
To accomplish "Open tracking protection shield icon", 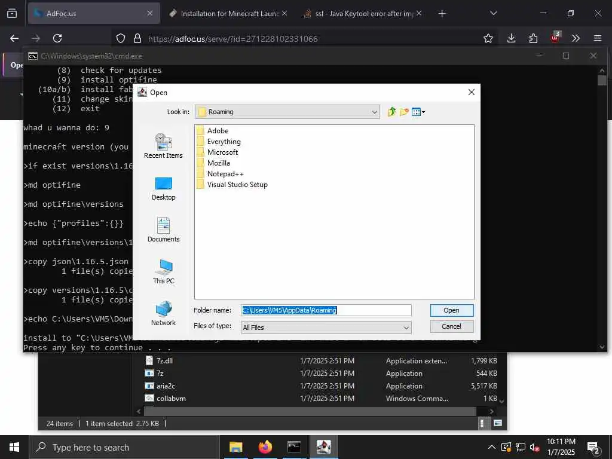I will tap(121, 38).
